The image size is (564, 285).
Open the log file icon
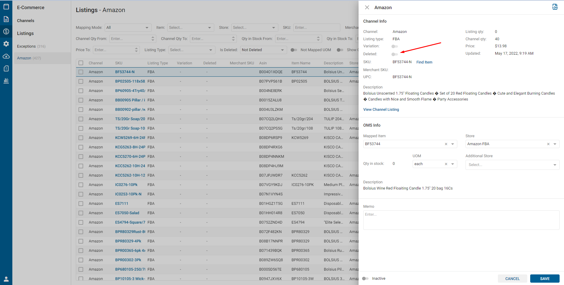pos(555,7)
